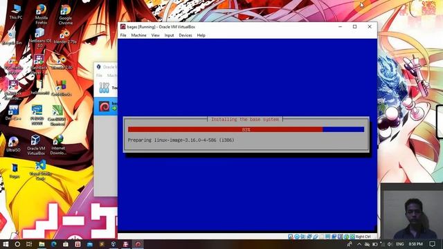The image size is (443, 249).
Task: Click the shared folders status icon
Action: point(321,237)
